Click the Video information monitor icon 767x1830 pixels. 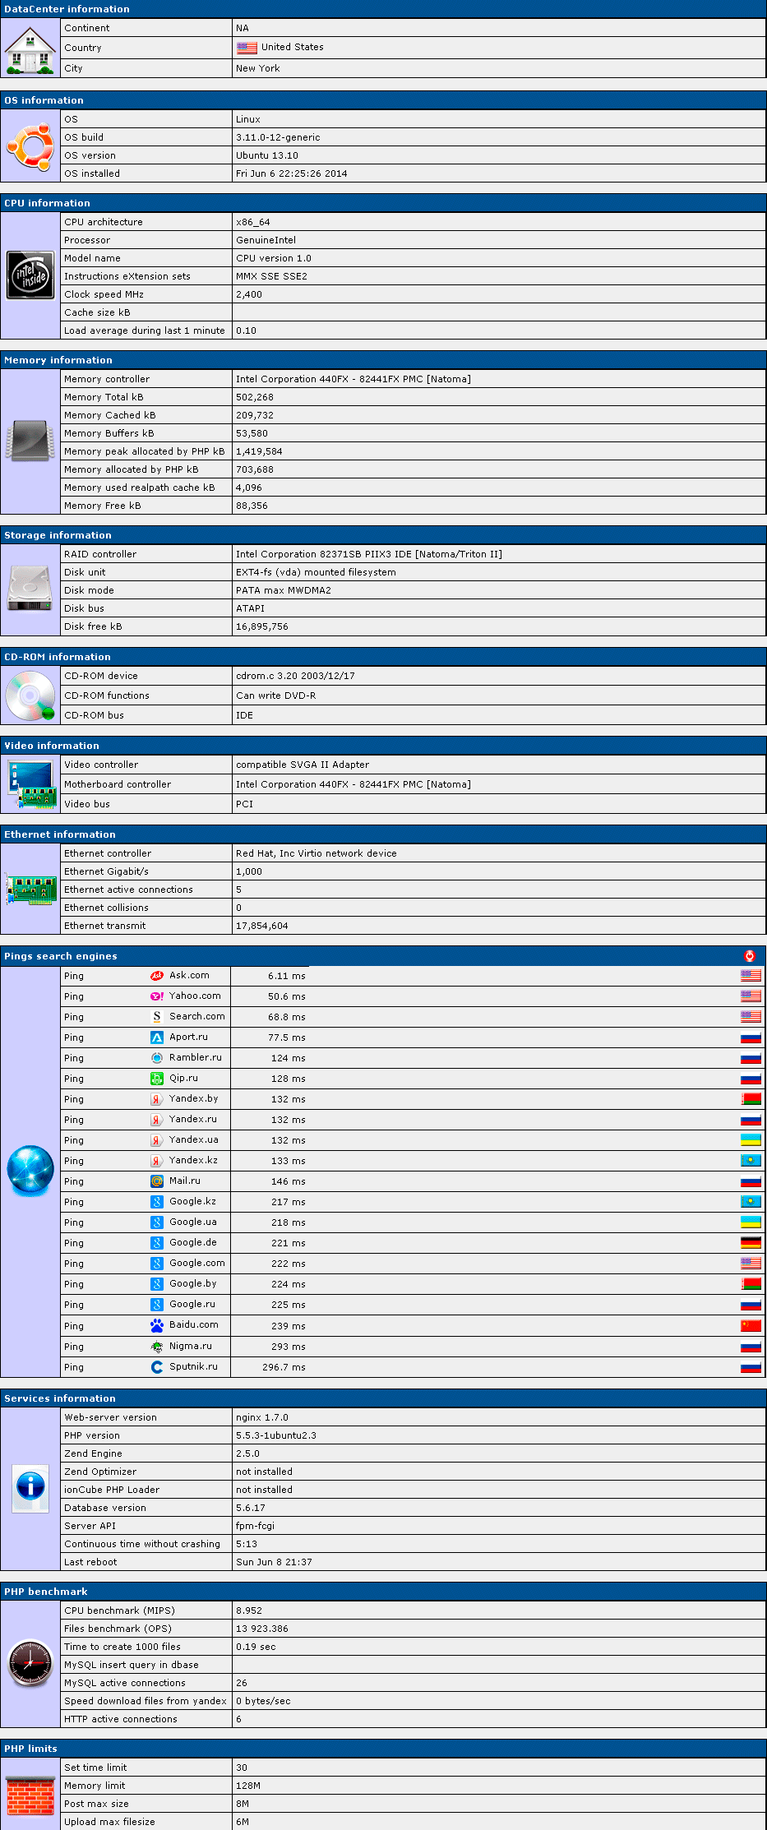pos(30,784)
